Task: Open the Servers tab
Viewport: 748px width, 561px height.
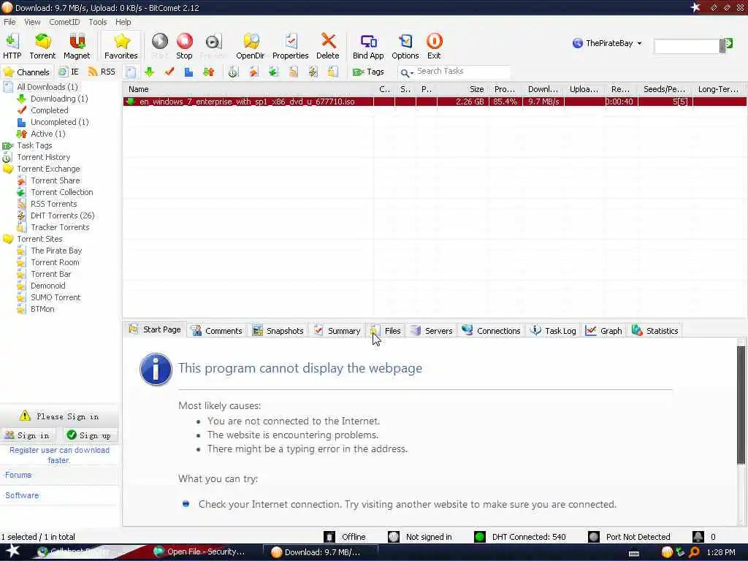Action: pos(431,331)
